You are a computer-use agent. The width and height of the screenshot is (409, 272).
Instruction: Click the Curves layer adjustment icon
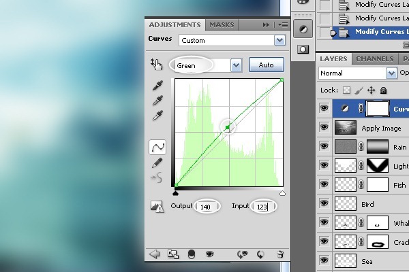pos(345,108)
